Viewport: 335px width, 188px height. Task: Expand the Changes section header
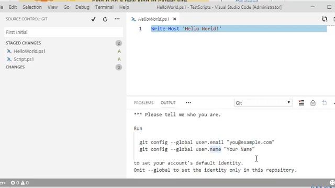[x=15, y=67]
